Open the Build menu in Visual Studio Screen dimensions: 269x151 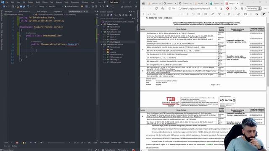coord(38,2)
